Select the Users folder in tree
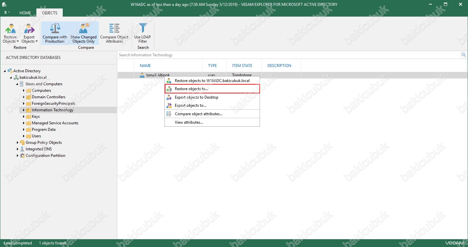 coord(36,136)
